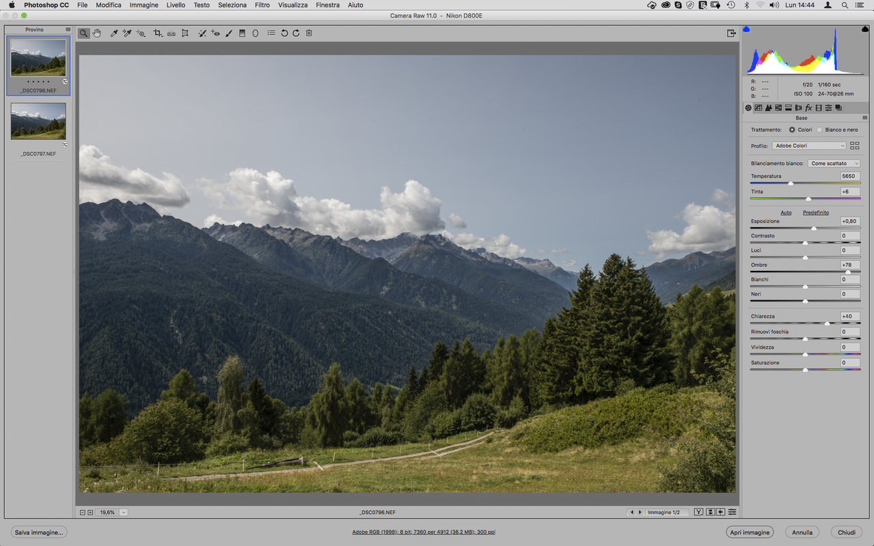Open the Effects fx panel tab

point(808,108)
